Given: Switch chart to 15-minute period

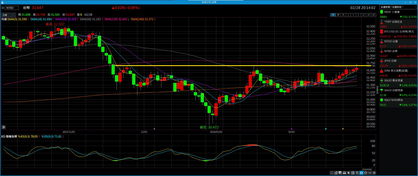Looking at the screenshot, I should click(363, 15).
